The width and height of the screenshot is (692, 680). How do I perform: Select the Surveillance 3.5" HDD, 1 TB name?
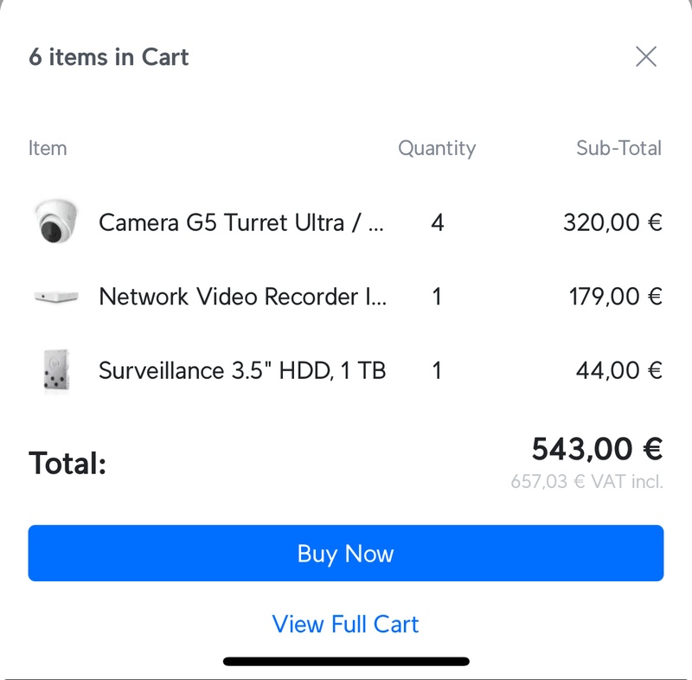pyautogui.click(x=242, y=371)
